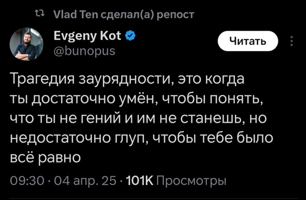The image size is (306, 200).
Task: Click the word "станешь" in the tweet
Action: (211, 118)
